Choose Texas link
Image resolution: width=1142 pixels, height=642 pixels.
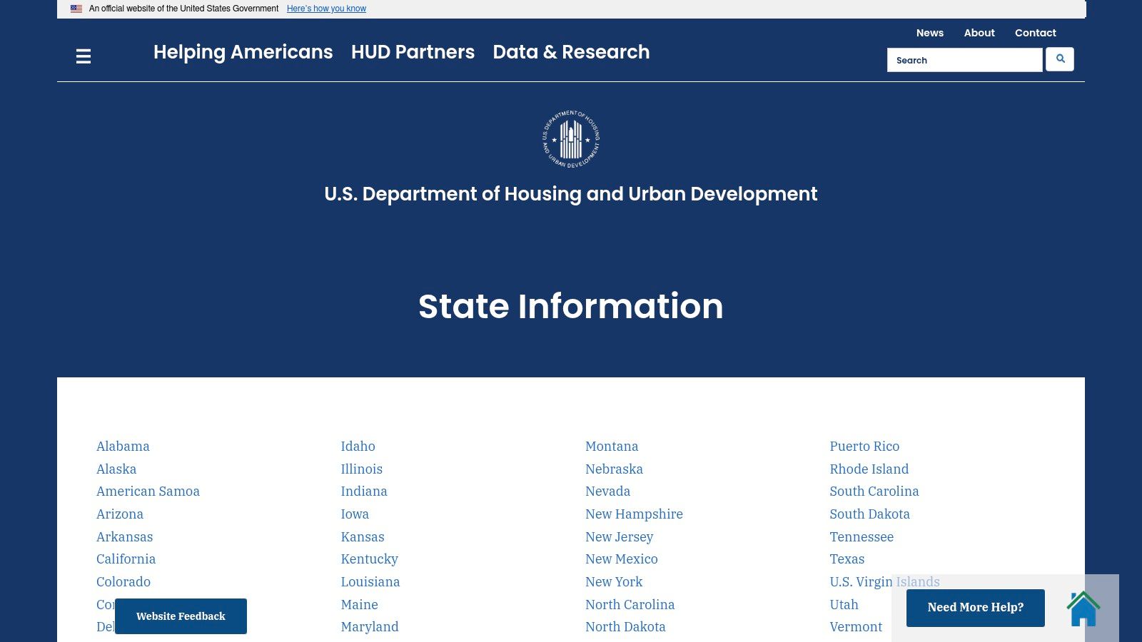coord(847,559)
